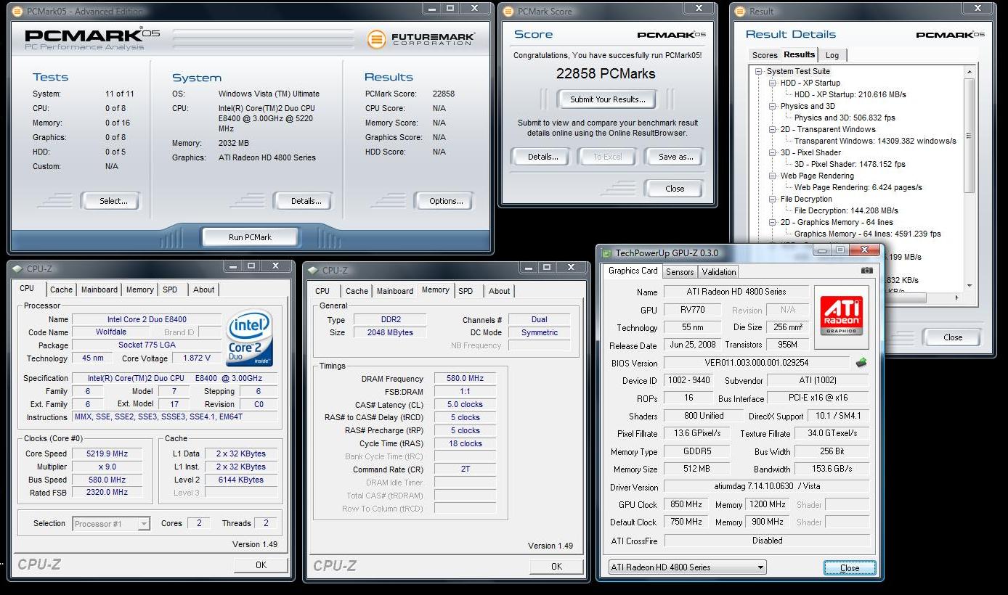Collapse the 2D - Graphics Memory - 64 lines node
1008x595 pixels.
tap(773, 222)
